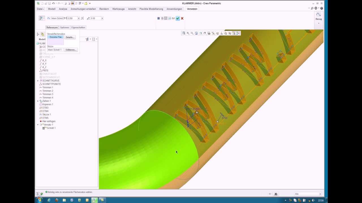Select the Einzelne Fläc. surface set entry
Viewport: 362px width, 203px height.
point(55,37)
